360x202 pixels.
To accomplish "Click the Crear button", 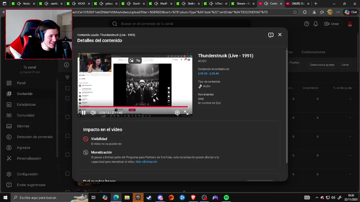I will tap(332, 24).
